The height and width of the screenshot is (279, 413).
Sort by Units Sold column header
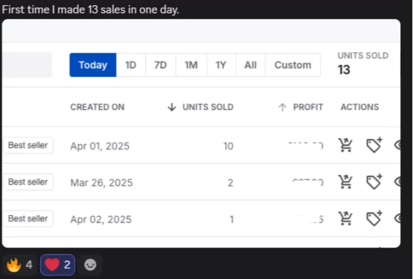(200, 107)
